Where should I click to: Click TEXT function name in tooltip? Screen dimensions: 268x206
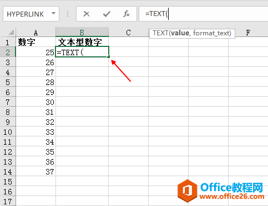coord(160,33)
